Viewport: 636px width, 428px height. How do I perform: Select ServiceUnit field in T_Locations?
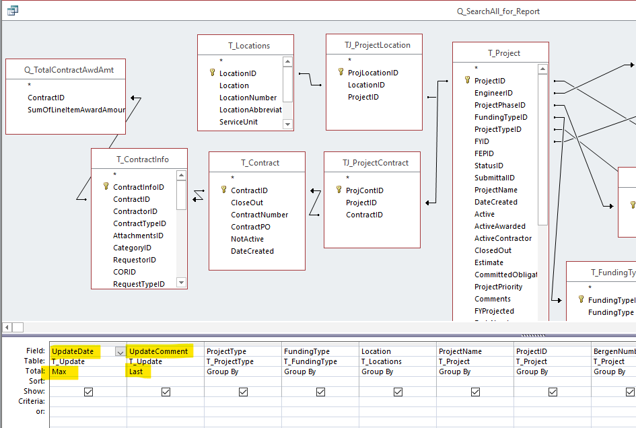coord(238,122)
